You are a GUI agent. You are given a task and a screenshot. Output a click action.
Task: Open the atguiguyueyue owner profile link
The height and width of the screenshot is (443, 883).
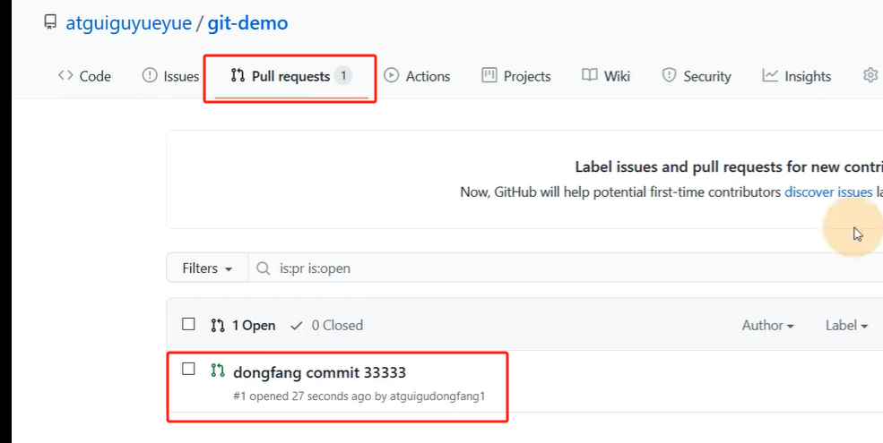[128, 23]
